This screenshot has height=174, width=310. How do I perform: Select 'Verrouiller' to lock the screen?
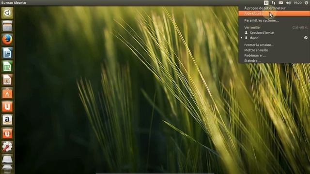(274, 28)
